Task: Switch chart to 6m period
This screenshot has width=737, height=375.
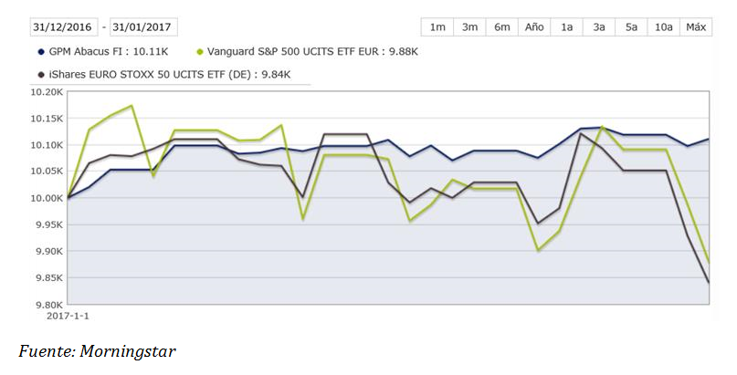Action: tap(502, 27)
